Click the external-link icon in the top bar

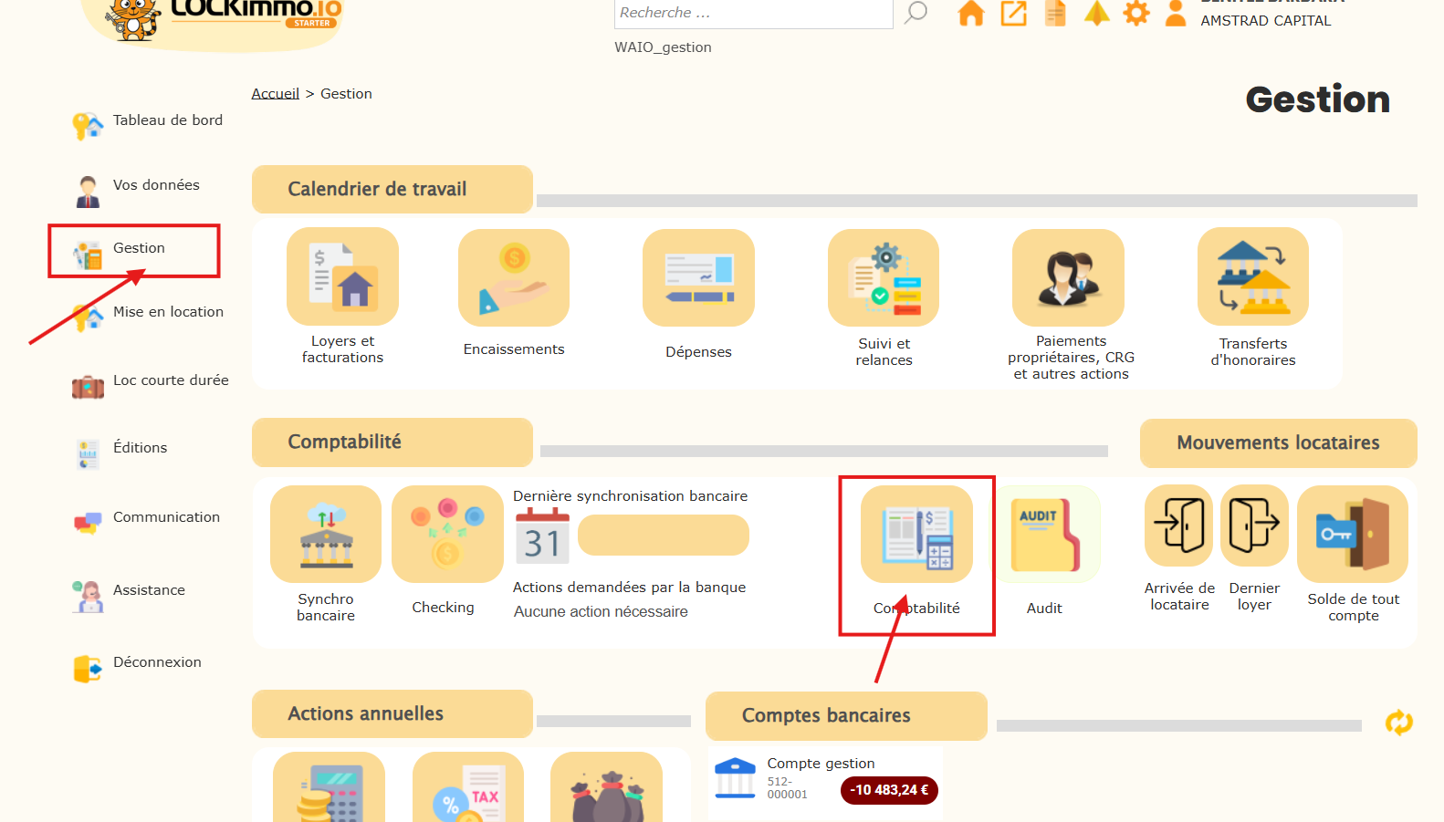[x=1014, y=13]
